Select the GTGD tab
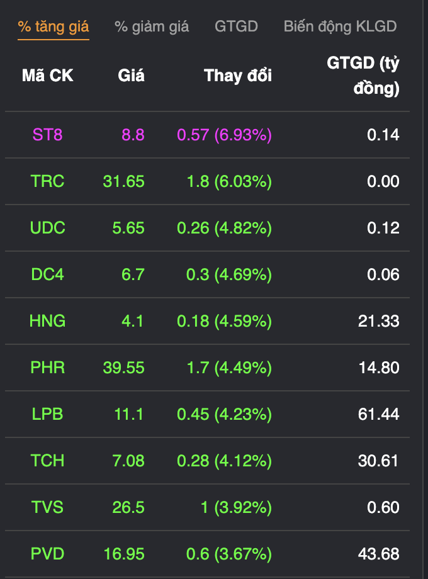This screenshot has width=428, height=579. [x=236, y=26]
